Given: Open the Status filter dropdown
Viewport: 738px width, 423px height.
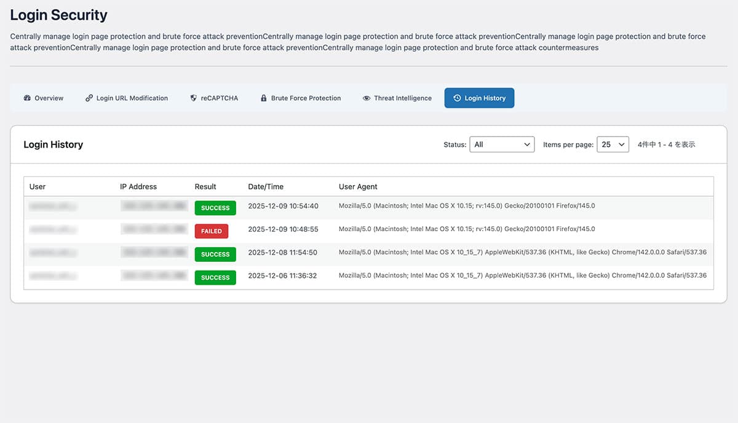Looking at the screenshot, I should tap(501, 144).
